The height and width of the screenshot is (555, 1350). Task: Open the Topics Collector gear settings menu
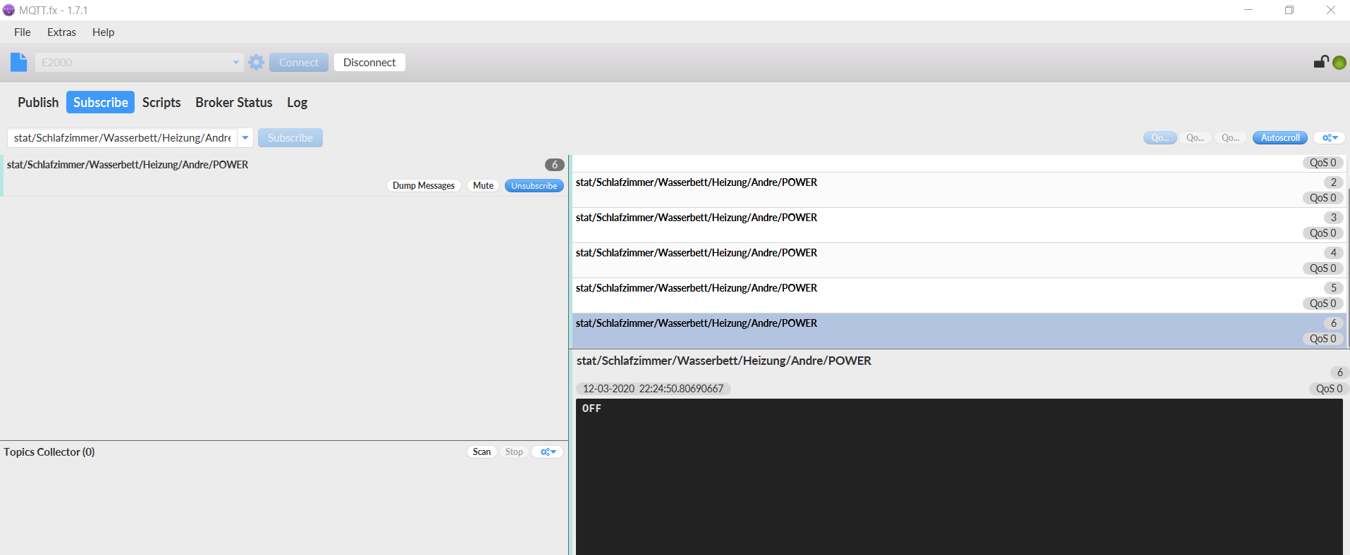(x=547, y=452)
